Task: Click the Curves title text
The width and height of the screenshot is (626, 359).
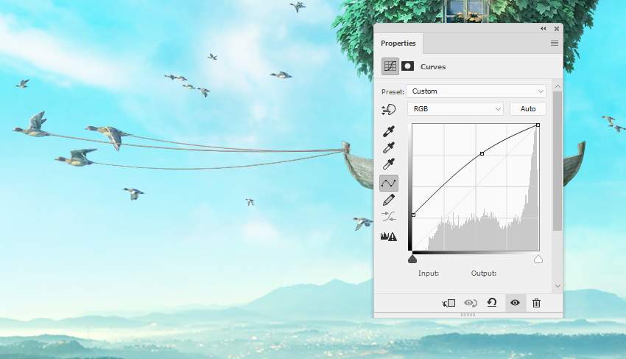Action: (433, 67)
